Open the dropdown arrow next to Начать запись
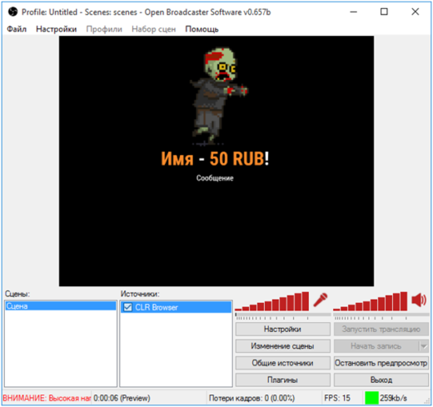The height and width of the screenshot is (407, 433). click(424, 346)
